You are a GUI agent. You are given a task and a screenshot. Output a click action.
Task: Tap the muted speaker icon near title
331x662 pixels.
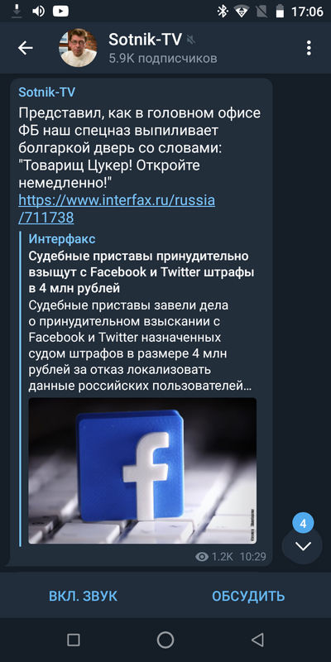coord(191,40)
